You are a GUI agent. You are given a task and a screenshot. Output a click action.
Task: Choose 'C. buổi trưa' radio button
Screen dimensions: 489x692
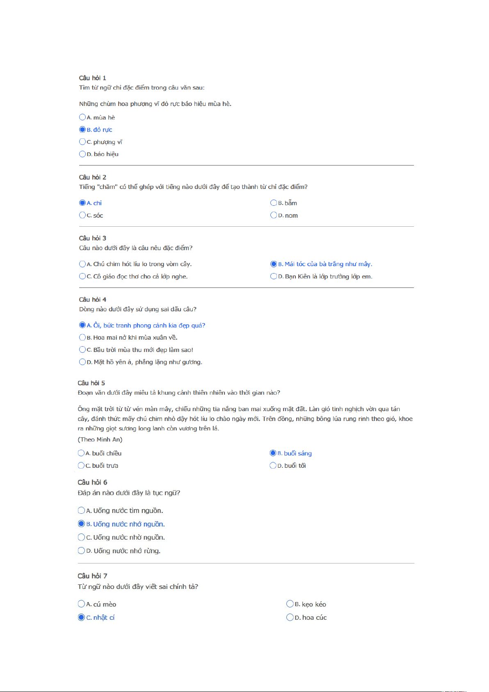click(x=81, y=465)
